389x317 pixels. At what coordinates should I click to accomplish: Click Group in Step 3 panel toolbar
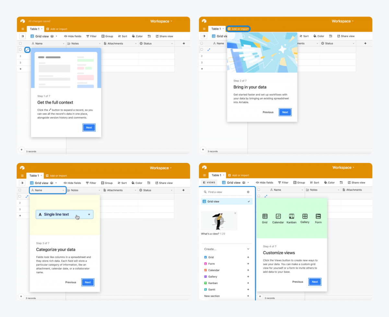click(107, 183)
